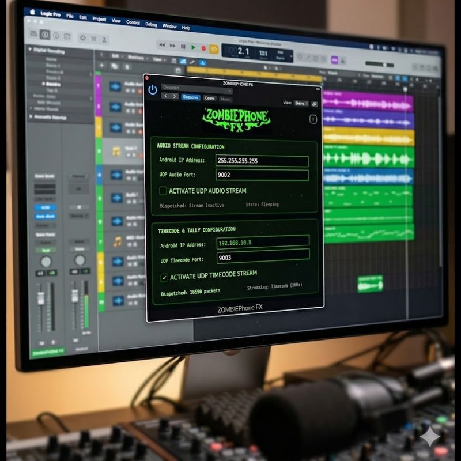Click the purple button in control bar
This screenshot has height=461, width=461.
coord(335,60)
